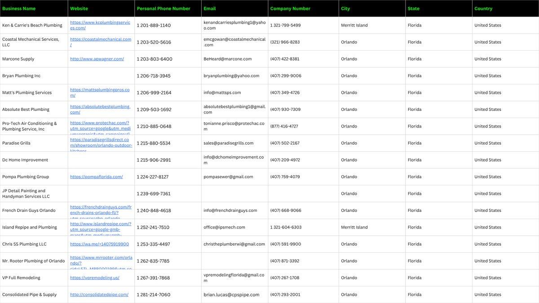Select email pompasewer@gmail.com
This screenshot has height=303, width=539.
pos(228,177)
